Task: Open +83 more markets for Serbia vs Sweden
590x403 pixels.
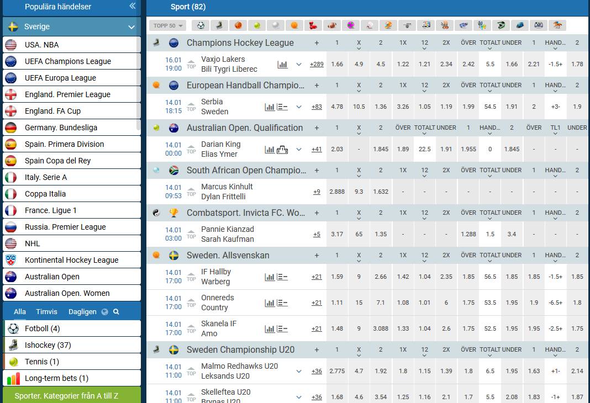Action: pos(317,107)
